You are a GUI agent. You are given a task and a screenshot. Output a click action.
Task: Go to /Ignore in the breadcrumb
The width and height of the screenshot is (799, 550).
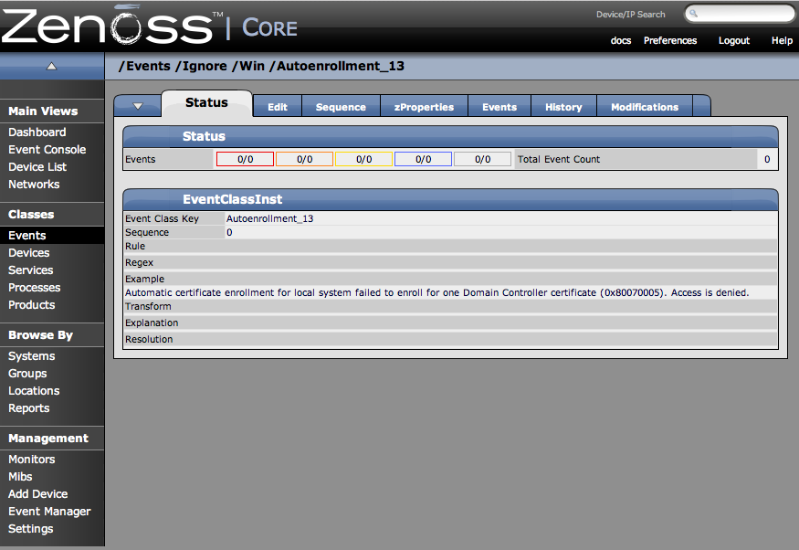[201, 67]
